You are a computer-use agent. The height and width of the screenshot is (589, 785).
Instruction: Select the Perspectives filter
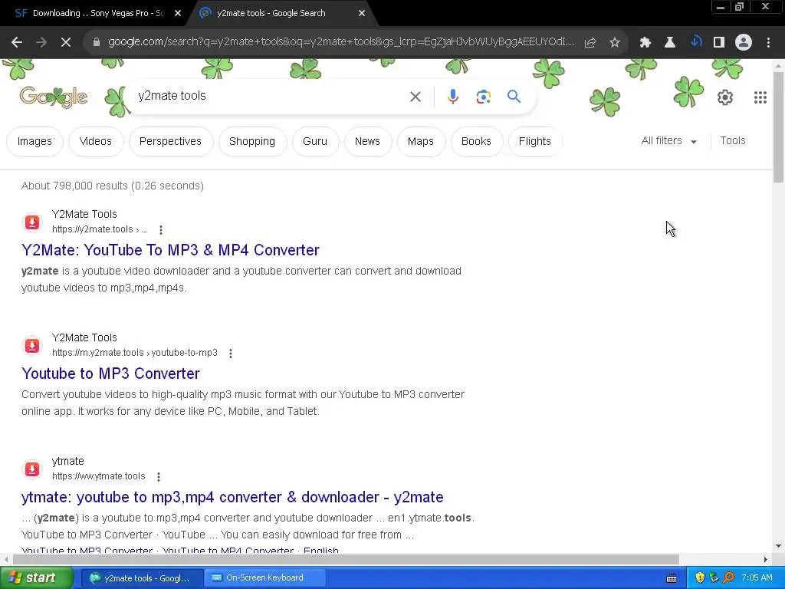170,142
